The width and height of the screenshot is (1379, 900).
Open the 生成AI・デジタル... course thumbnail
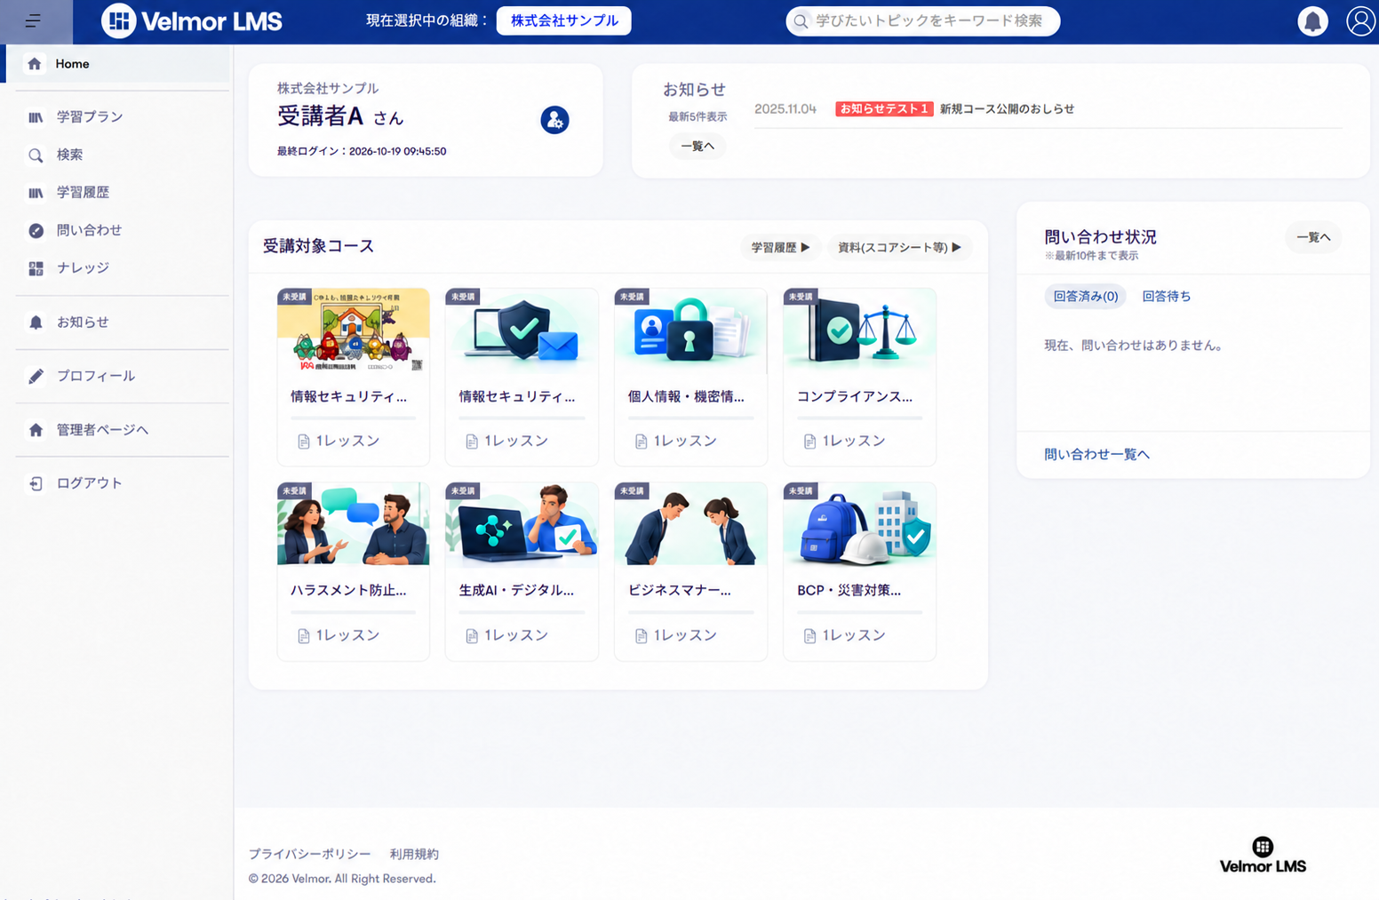(522, 524)
